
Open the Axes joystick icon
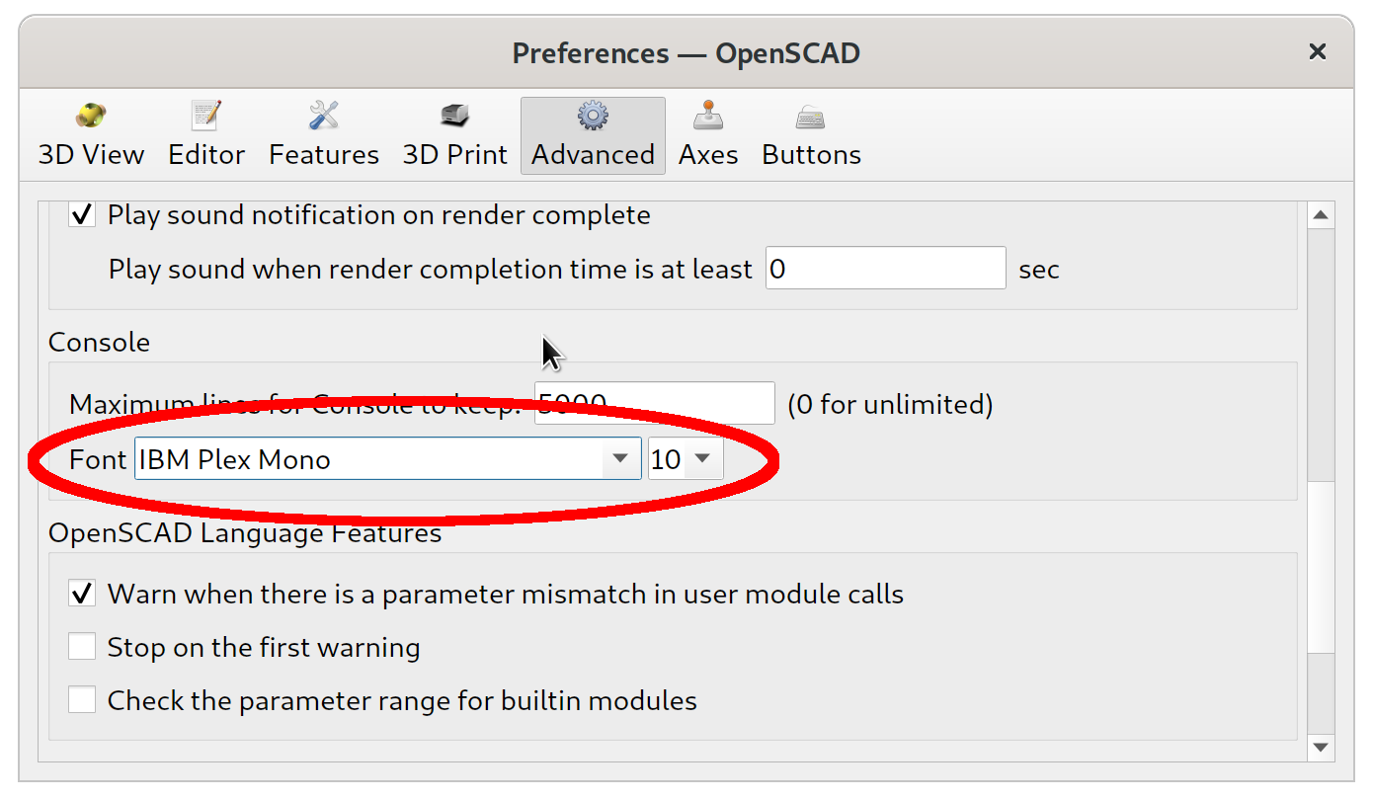pos(708,117)
